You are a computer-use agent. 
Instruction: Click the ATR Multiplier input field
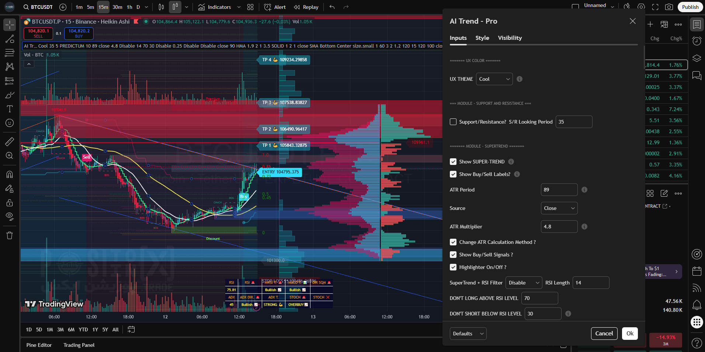pyautogui.click(x=559, y=227)
